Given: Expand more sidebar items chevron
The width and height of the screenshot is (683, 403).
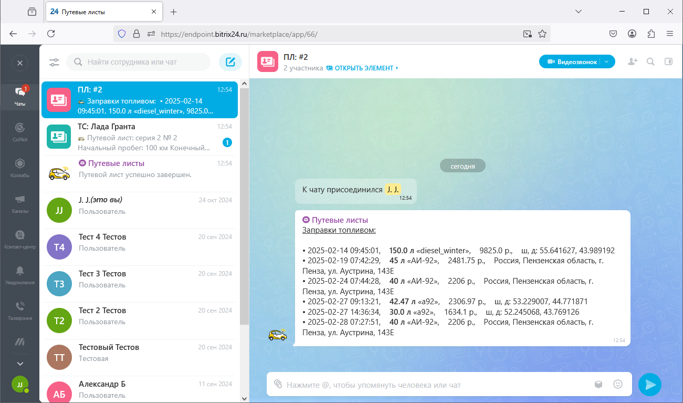Looking at the screenshot, I should 20,364.
